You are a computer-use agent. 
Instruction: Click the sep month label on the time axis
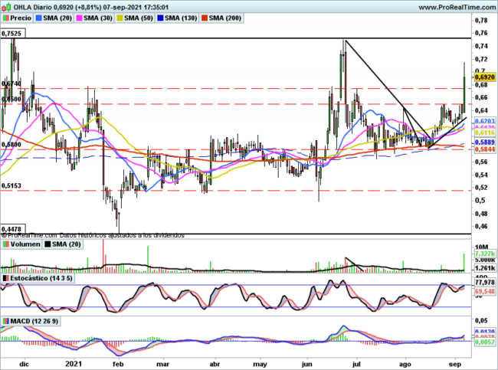[x=456, y=364]
